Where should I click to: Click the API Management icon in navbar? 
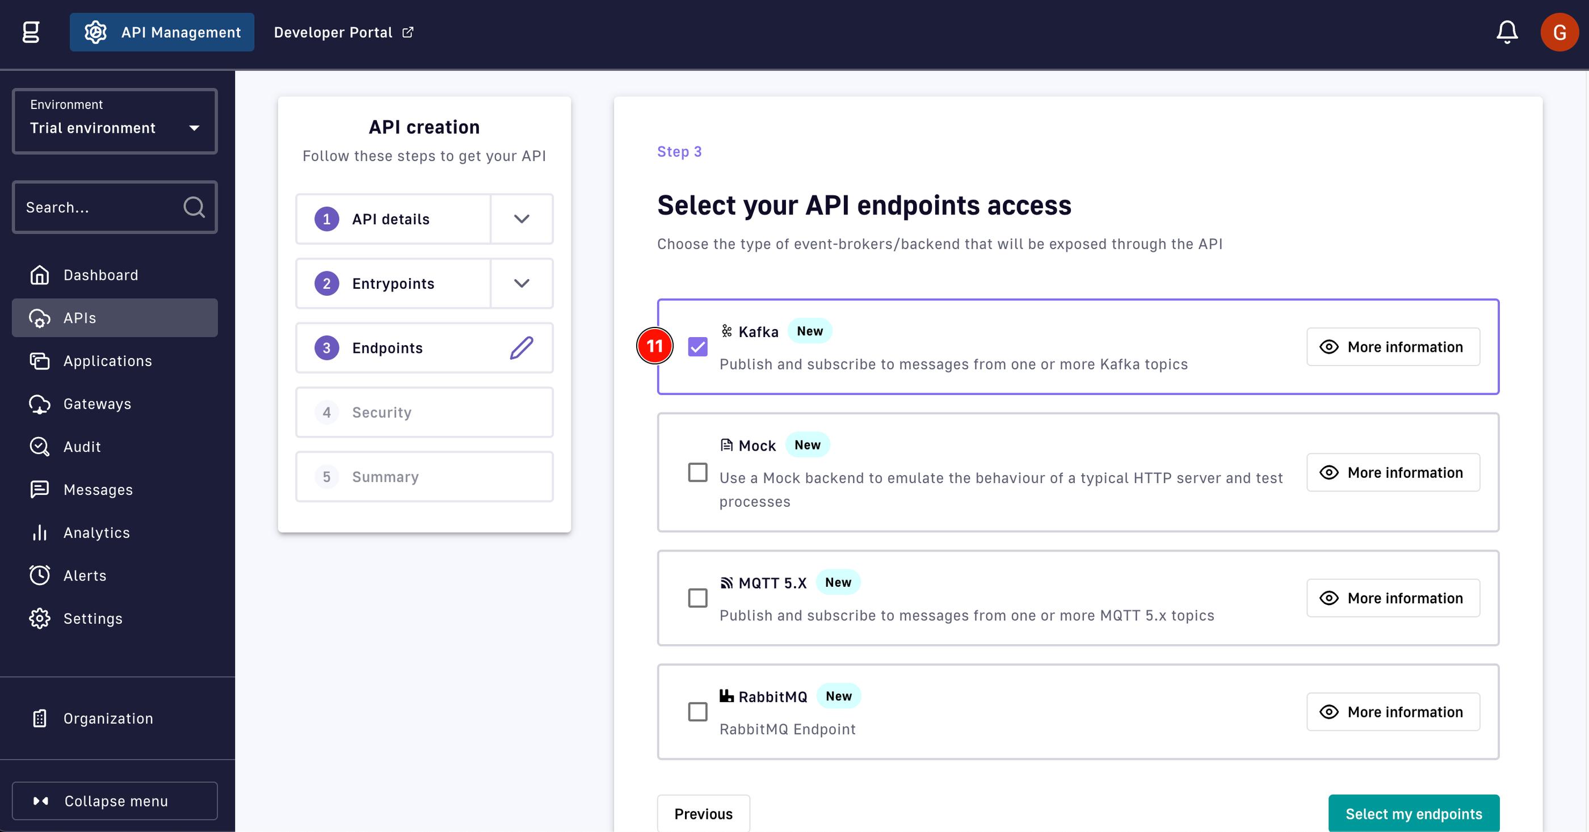point(96,32)
